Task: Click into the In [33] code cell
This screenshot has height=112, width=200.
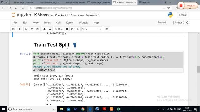Action: [108, 62]
